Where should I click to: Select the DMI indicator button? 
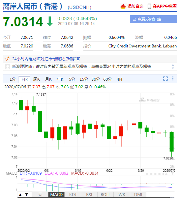(x=138, y=195)
